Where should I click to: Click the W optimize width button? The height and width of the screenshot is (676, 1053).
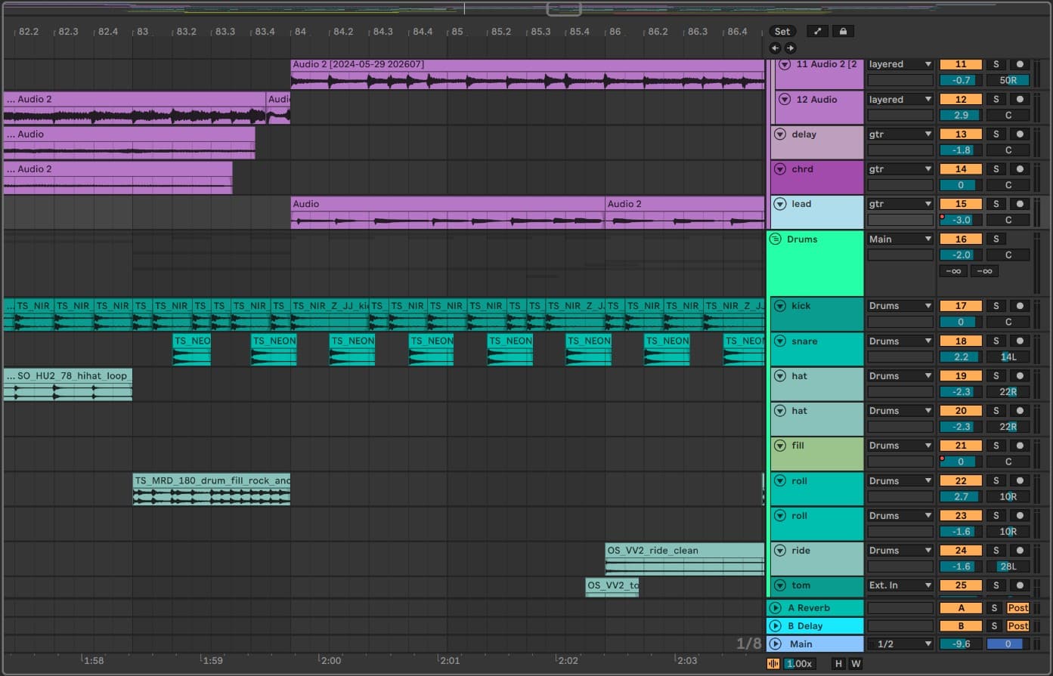click(855, 663)
